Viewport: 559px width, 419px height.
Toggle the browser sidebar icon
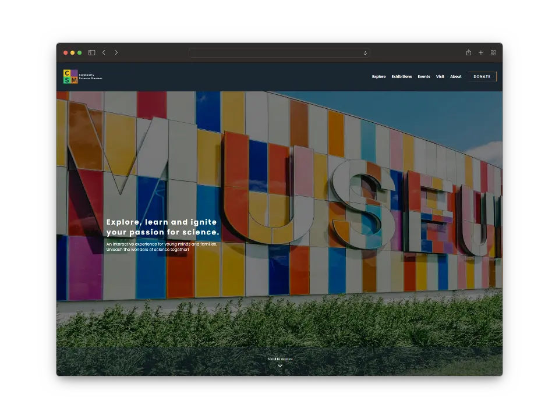tap(91, 53)
